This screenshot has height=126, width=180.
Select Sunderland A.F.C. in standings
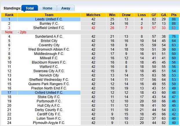(49, 37)
